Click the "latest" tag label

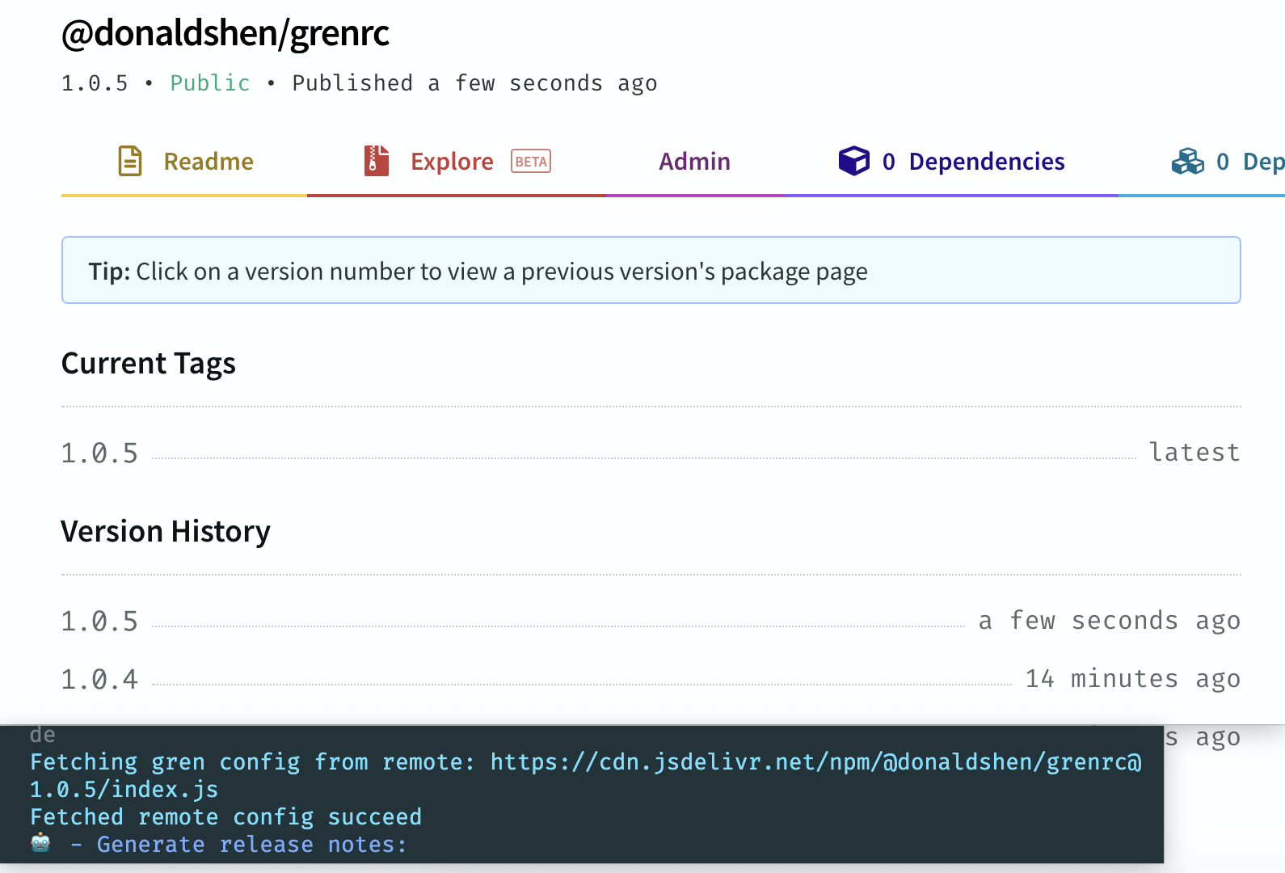[1194, 453]
